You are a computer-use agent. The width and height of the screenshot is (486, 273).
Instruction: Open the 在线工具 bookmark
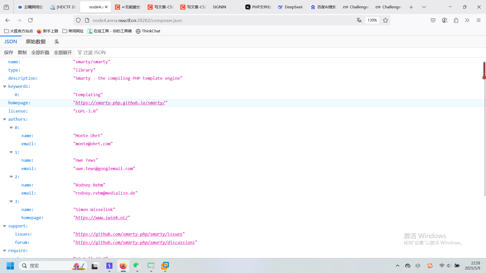coord(110,31)
